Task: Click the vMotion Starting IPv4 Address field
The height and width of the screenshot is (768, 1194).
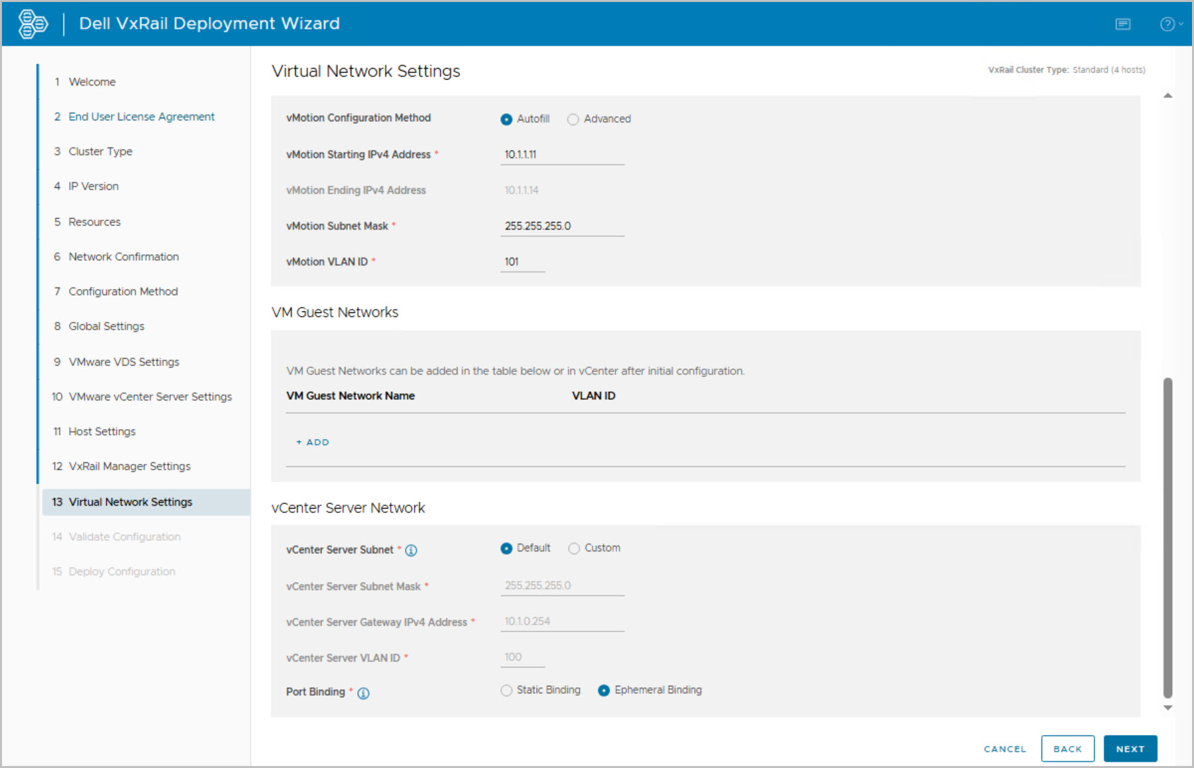Action: [x=562, y=155]
